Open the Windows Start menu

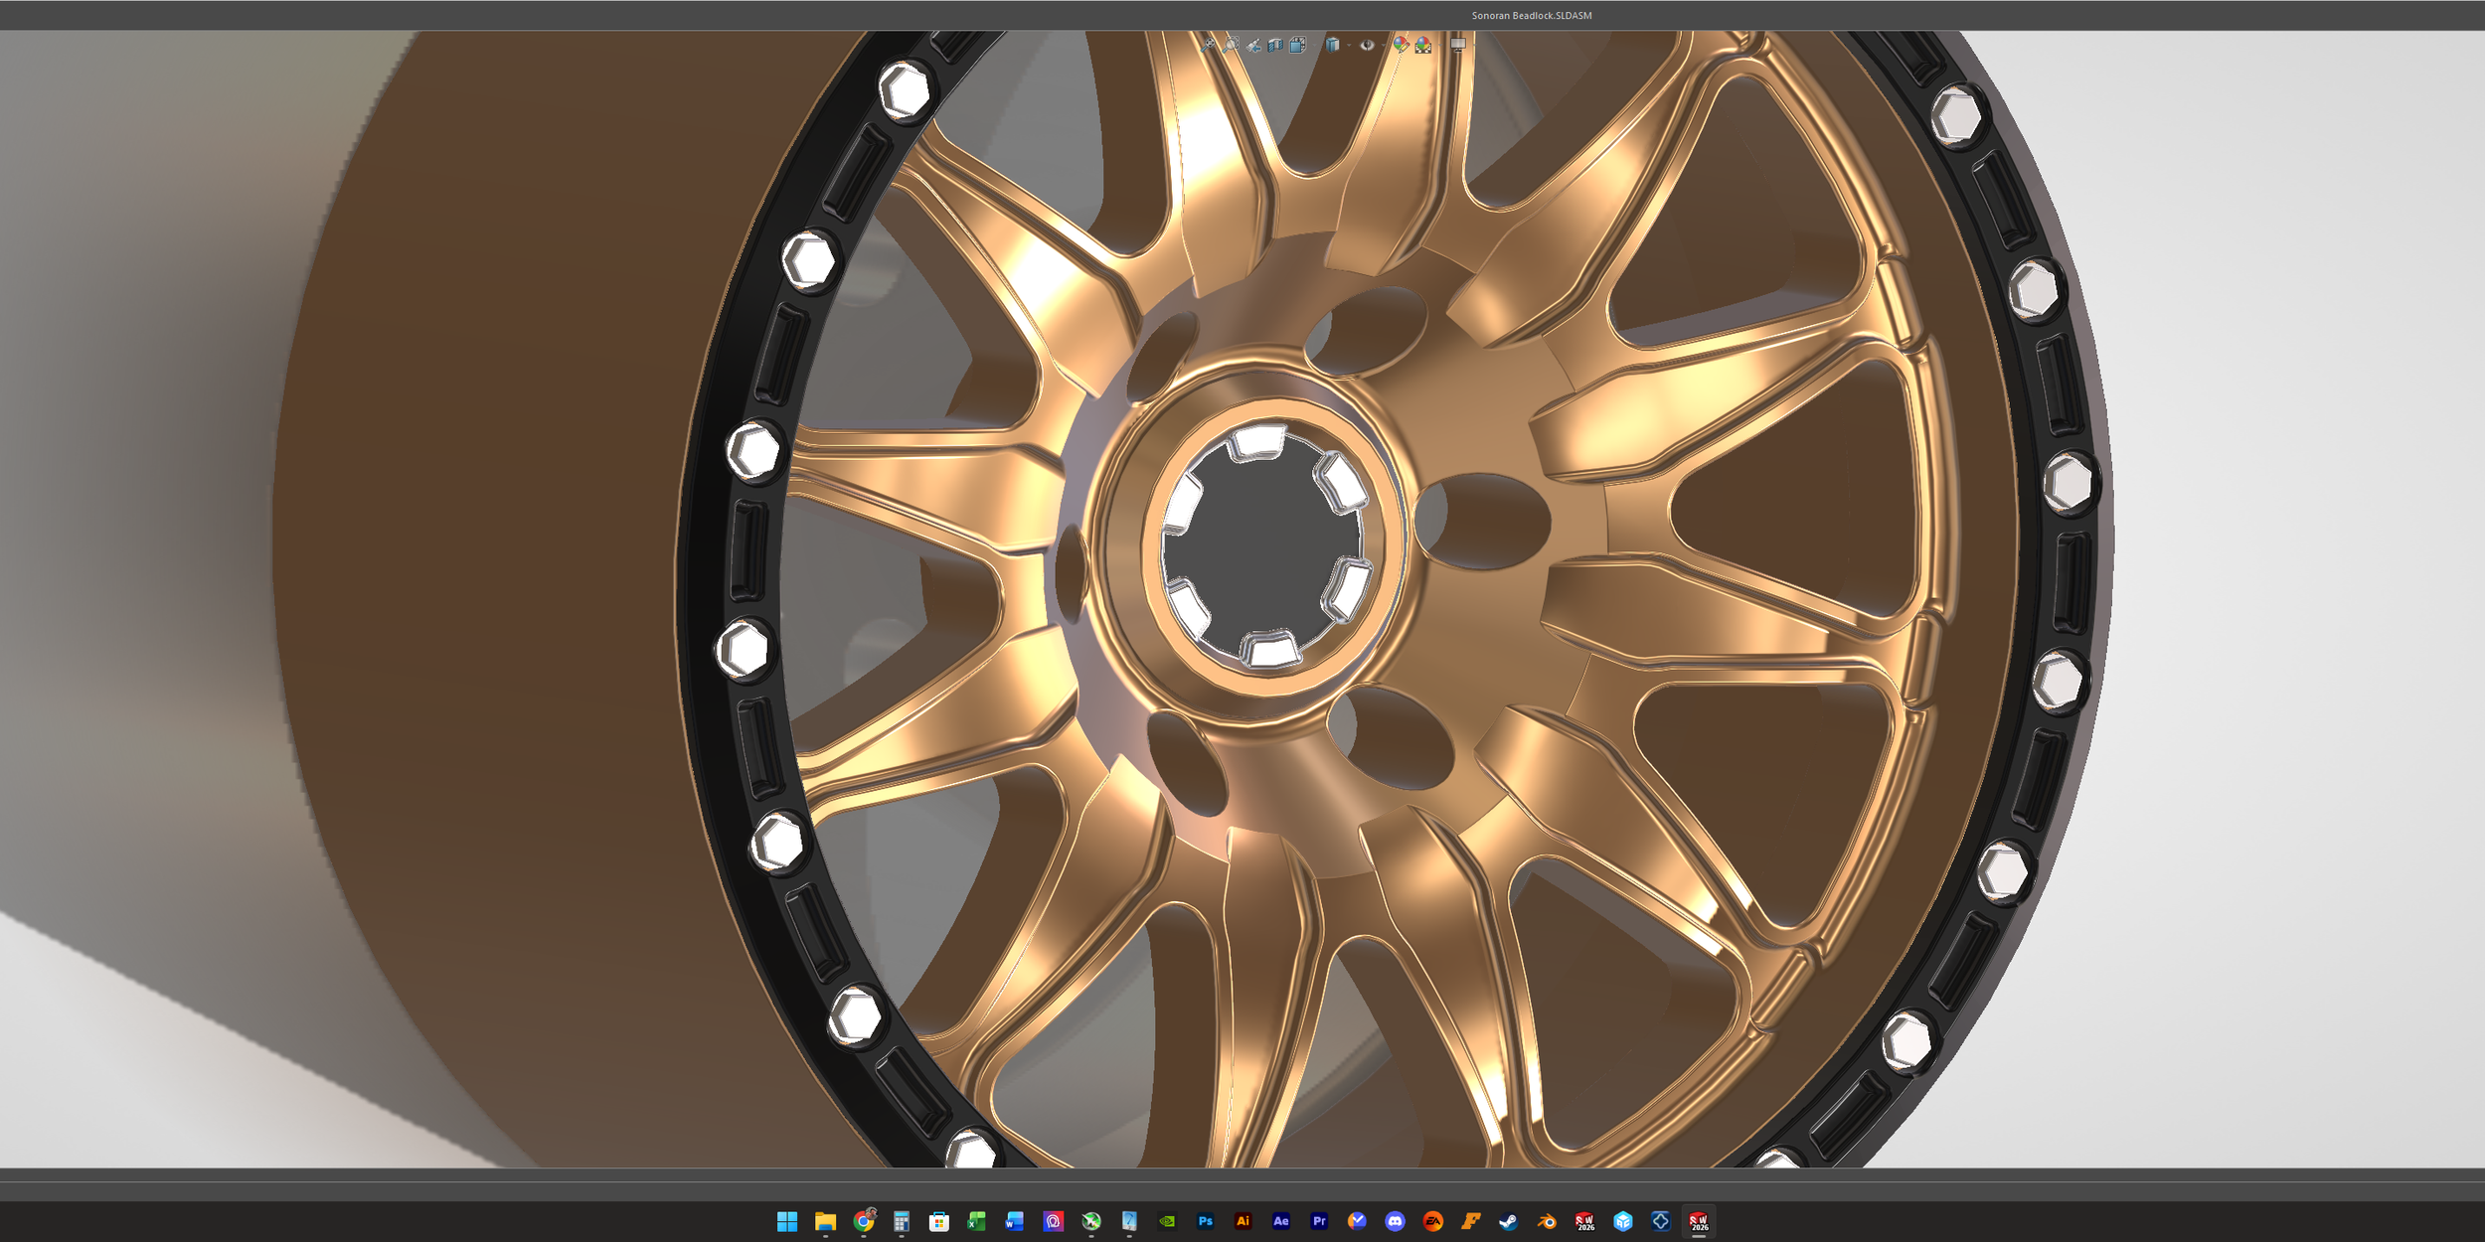click(x=787, y=1221)
